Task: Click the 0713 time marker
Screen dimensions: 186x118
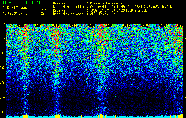Action: [56, 25]
